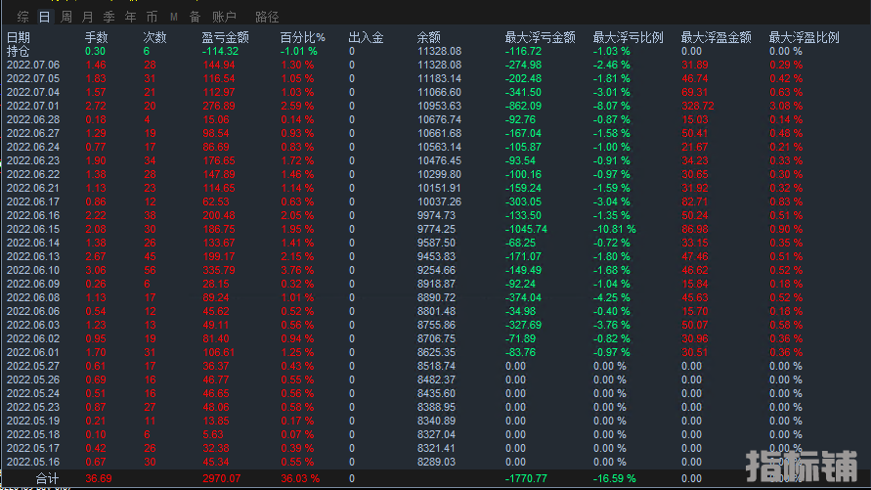
Task: Select the 2022.06.10 date row
Action: coord(33,271)
